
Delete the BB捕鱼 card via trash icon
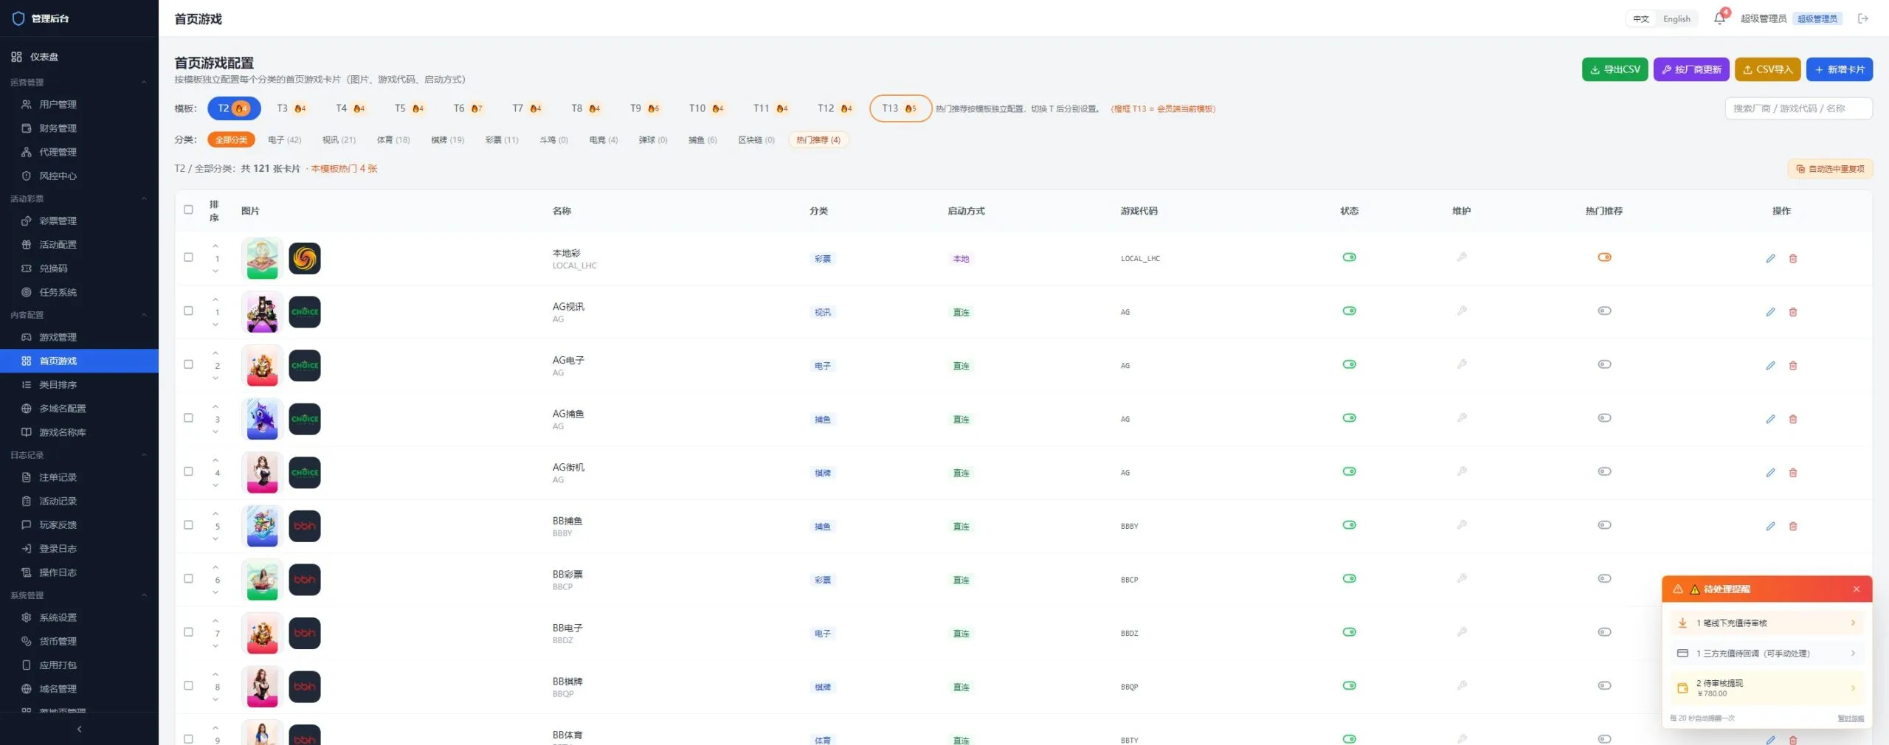pyautogui.click(x=1793, y=526)
